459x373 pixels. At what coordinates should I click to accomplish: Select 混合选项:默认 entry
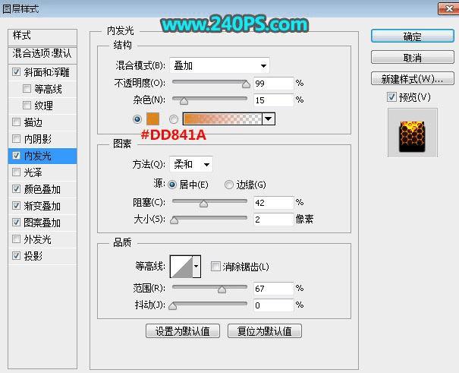click(42, 54)
